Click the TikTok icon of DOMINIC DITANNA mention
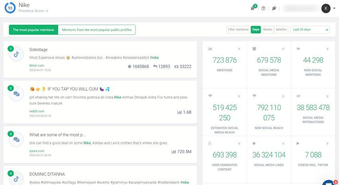This screenshot has height=185, width=339. pyautogui.click(x=16, y=179)
